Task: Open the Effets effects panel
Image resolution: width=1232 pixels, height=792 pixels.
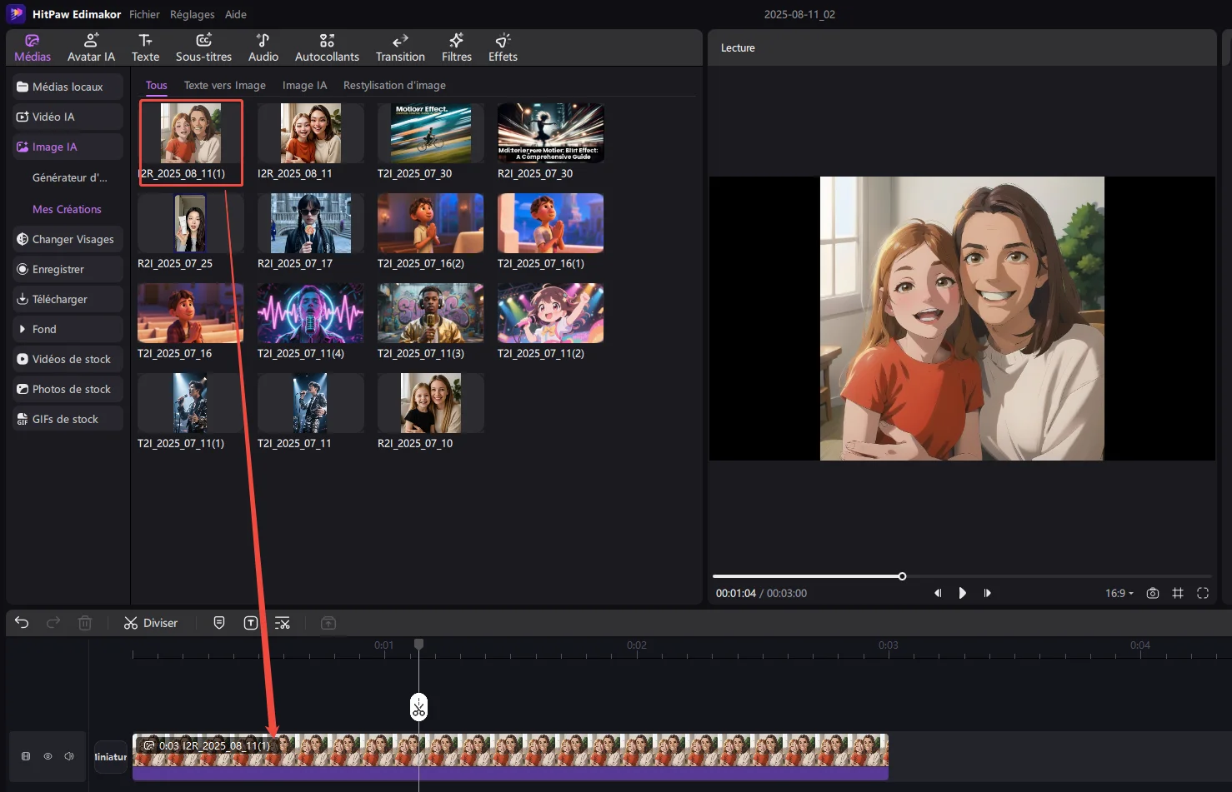Action: coord(503,48)
